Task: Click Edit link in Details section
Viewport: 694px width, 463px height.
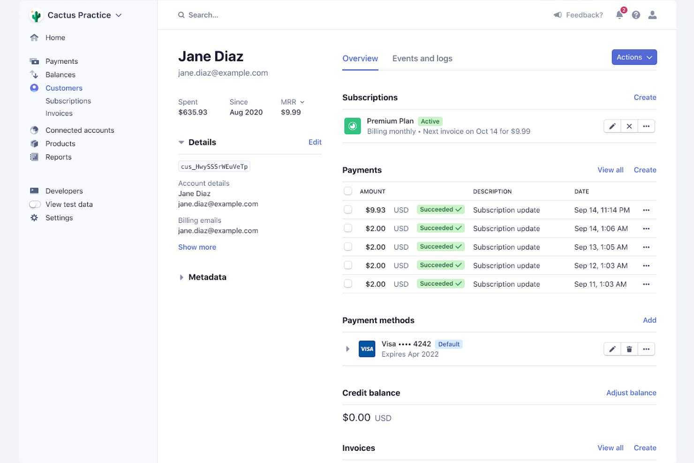Action: coord(315,142)
